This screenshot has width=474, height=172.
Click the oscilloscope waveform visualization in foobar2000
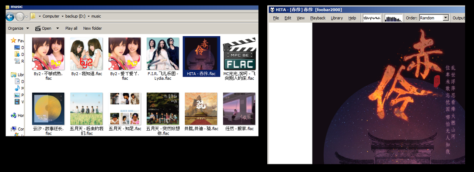(372, 18)
